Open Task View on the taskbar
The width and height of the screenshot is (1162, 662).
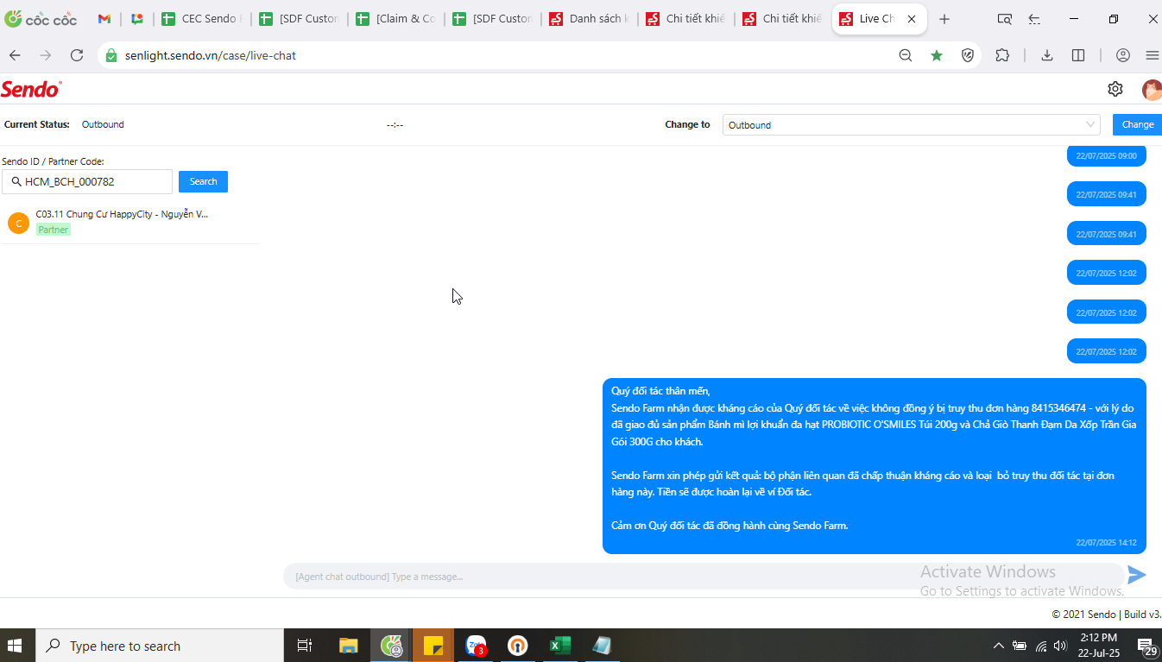pyautogui.click(x=304, y=646)
